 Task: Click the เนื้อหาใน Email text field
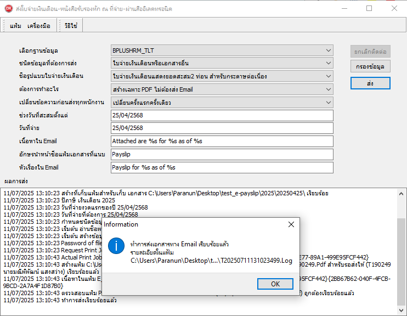coord(221,142)
